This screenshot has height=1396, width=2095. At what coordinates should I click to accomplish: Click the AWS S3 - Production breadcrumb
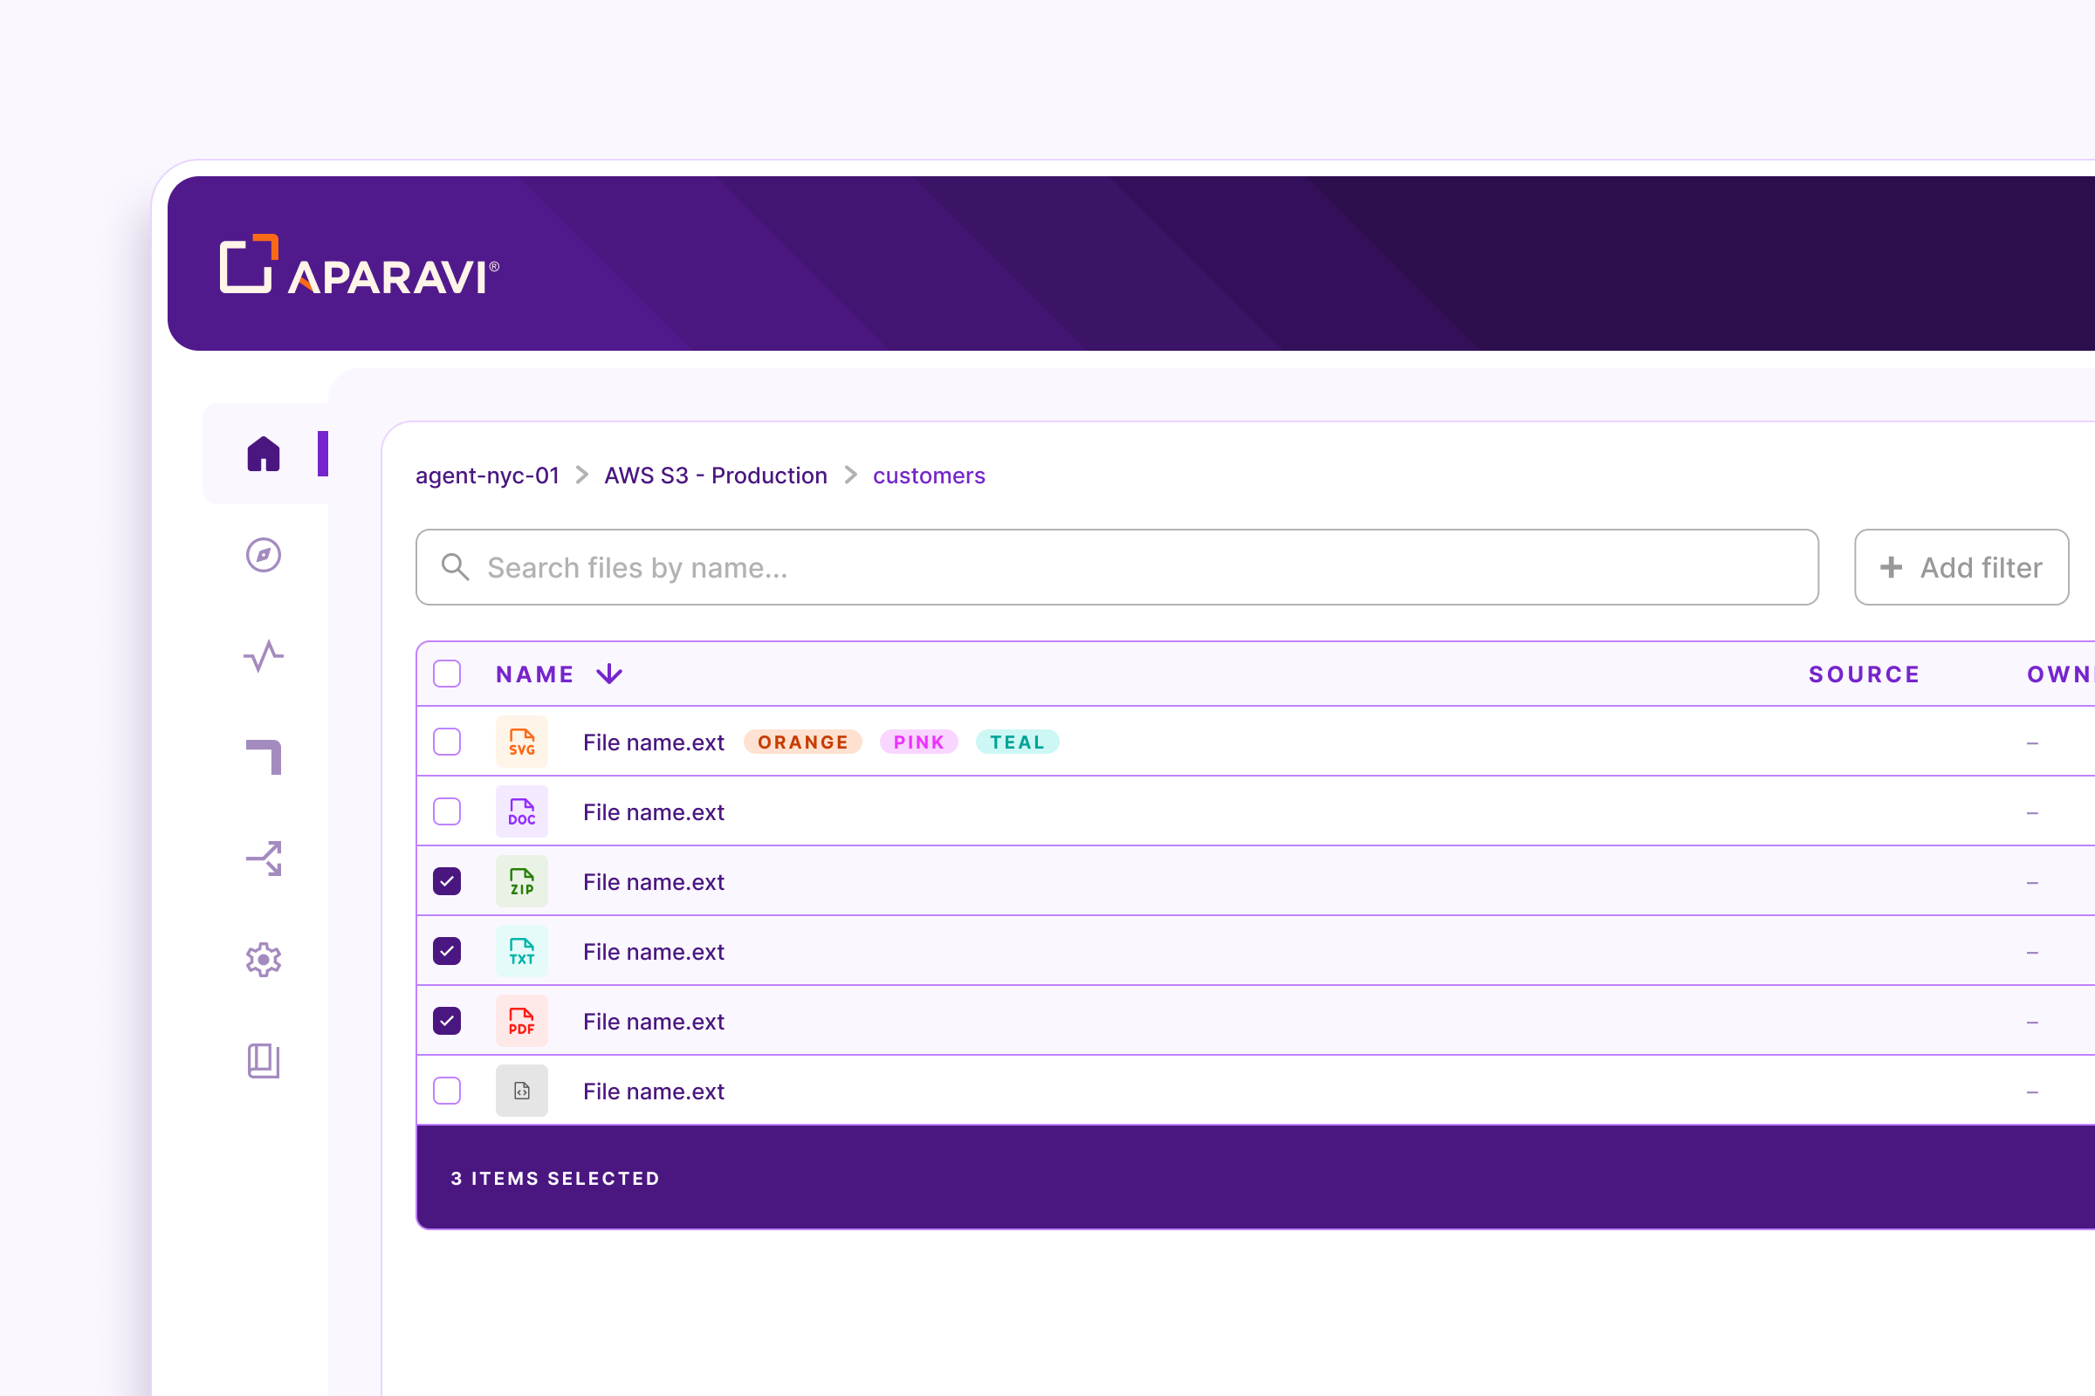(x=716, y=476)
